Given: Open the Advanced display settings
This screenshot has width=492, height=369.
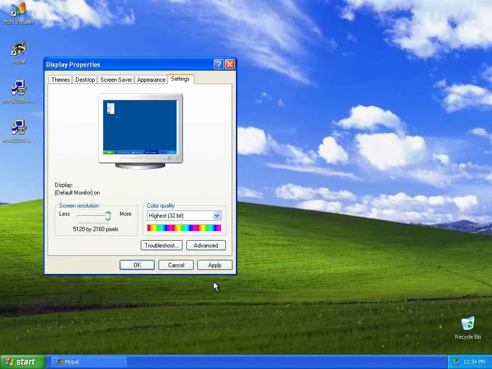Looking at the screenshot, I should pos(206,246).
